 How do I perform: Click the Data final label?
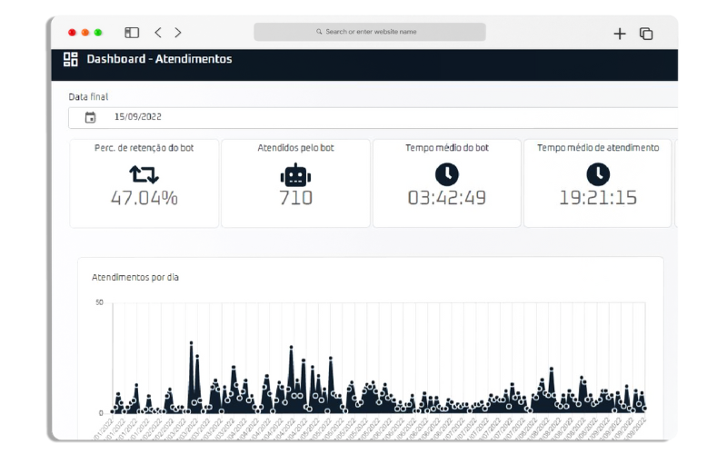88,97
